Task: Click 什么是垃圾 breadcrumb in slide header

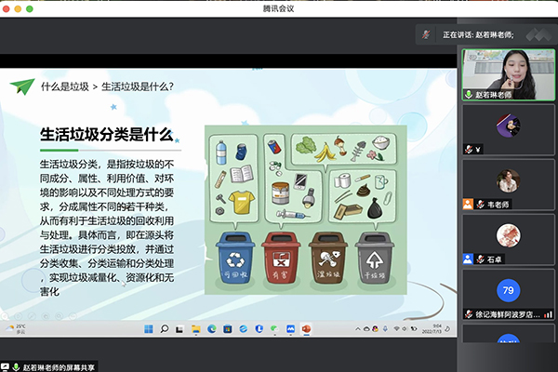Action: (65, 87)
